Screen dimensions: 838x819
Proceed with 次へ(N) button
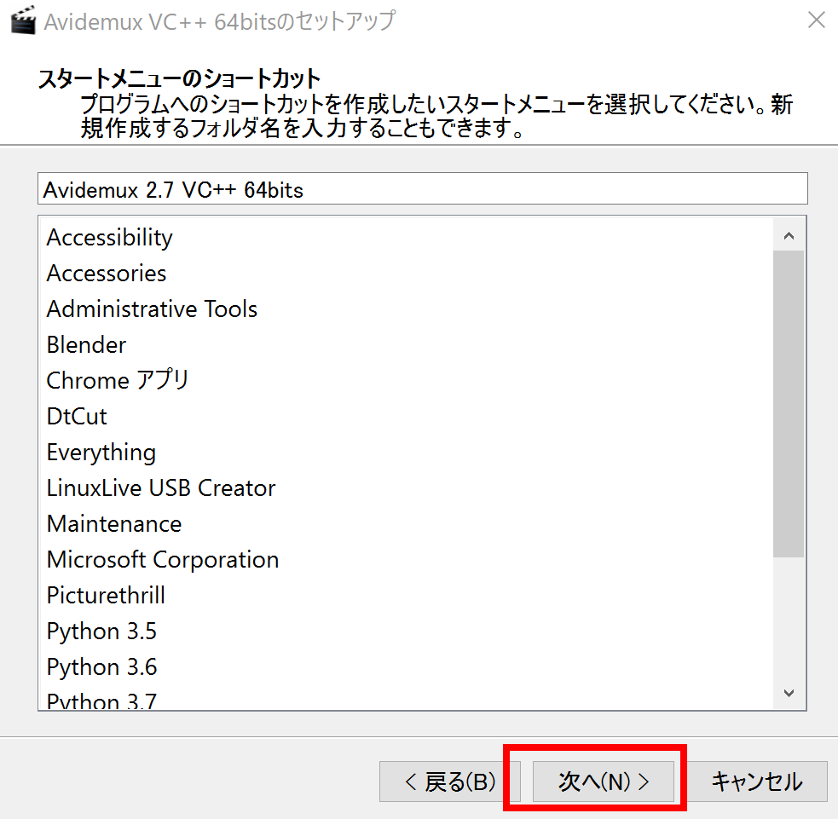pos(604,782)
